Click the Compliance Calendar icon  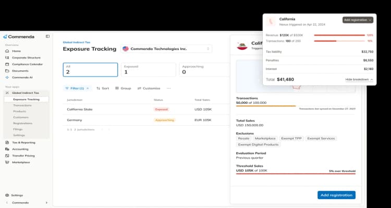point(7,64)
